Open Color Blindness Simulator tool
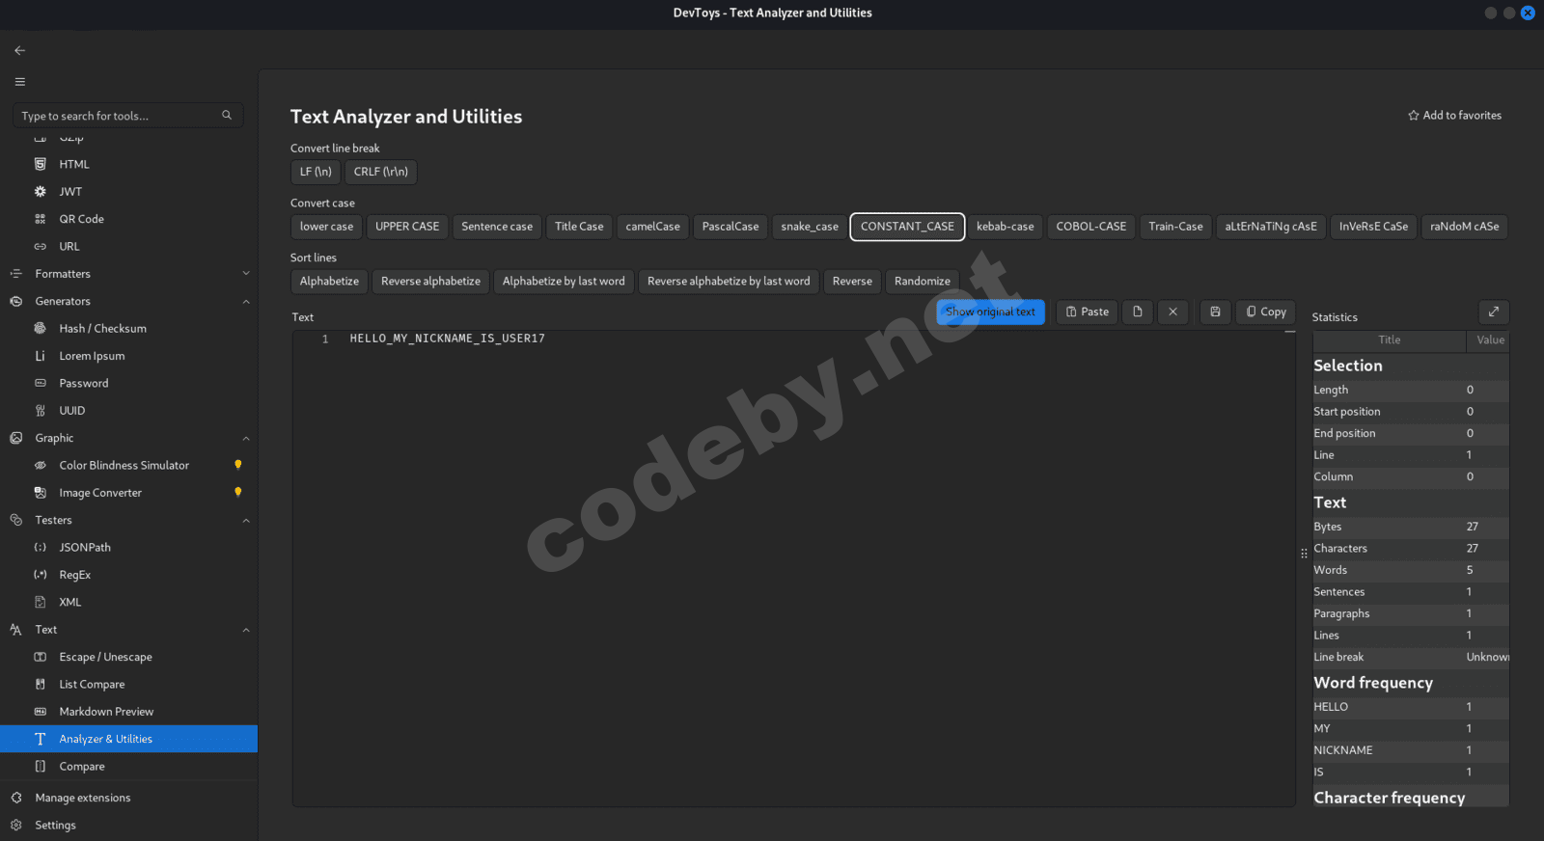Image resolution: width=1544 pixels, height=841 pixels. click(x=129, y=465)
